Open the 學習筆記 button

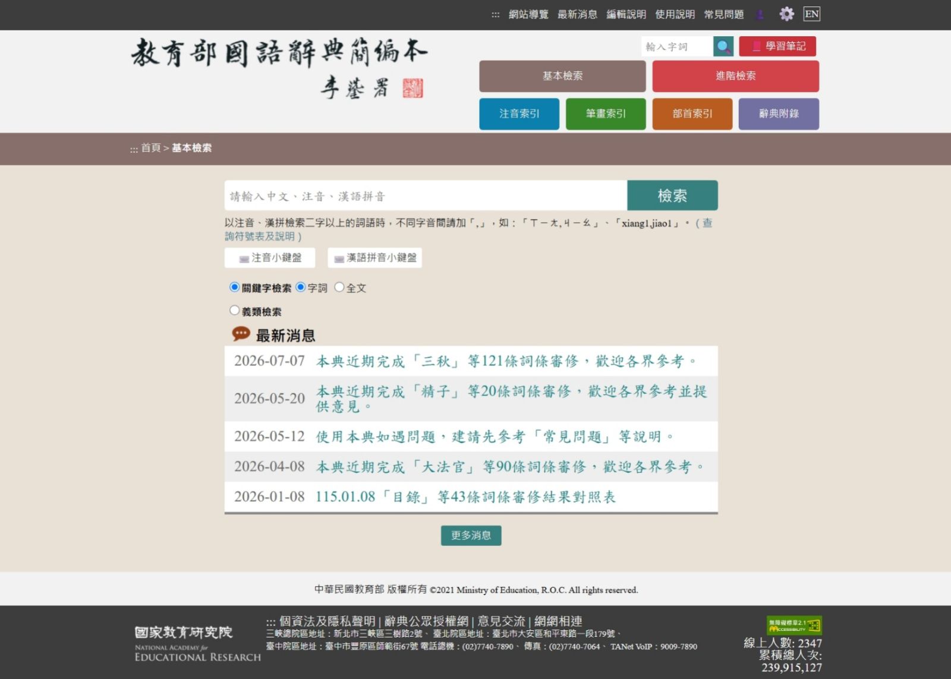pos(777,46)
